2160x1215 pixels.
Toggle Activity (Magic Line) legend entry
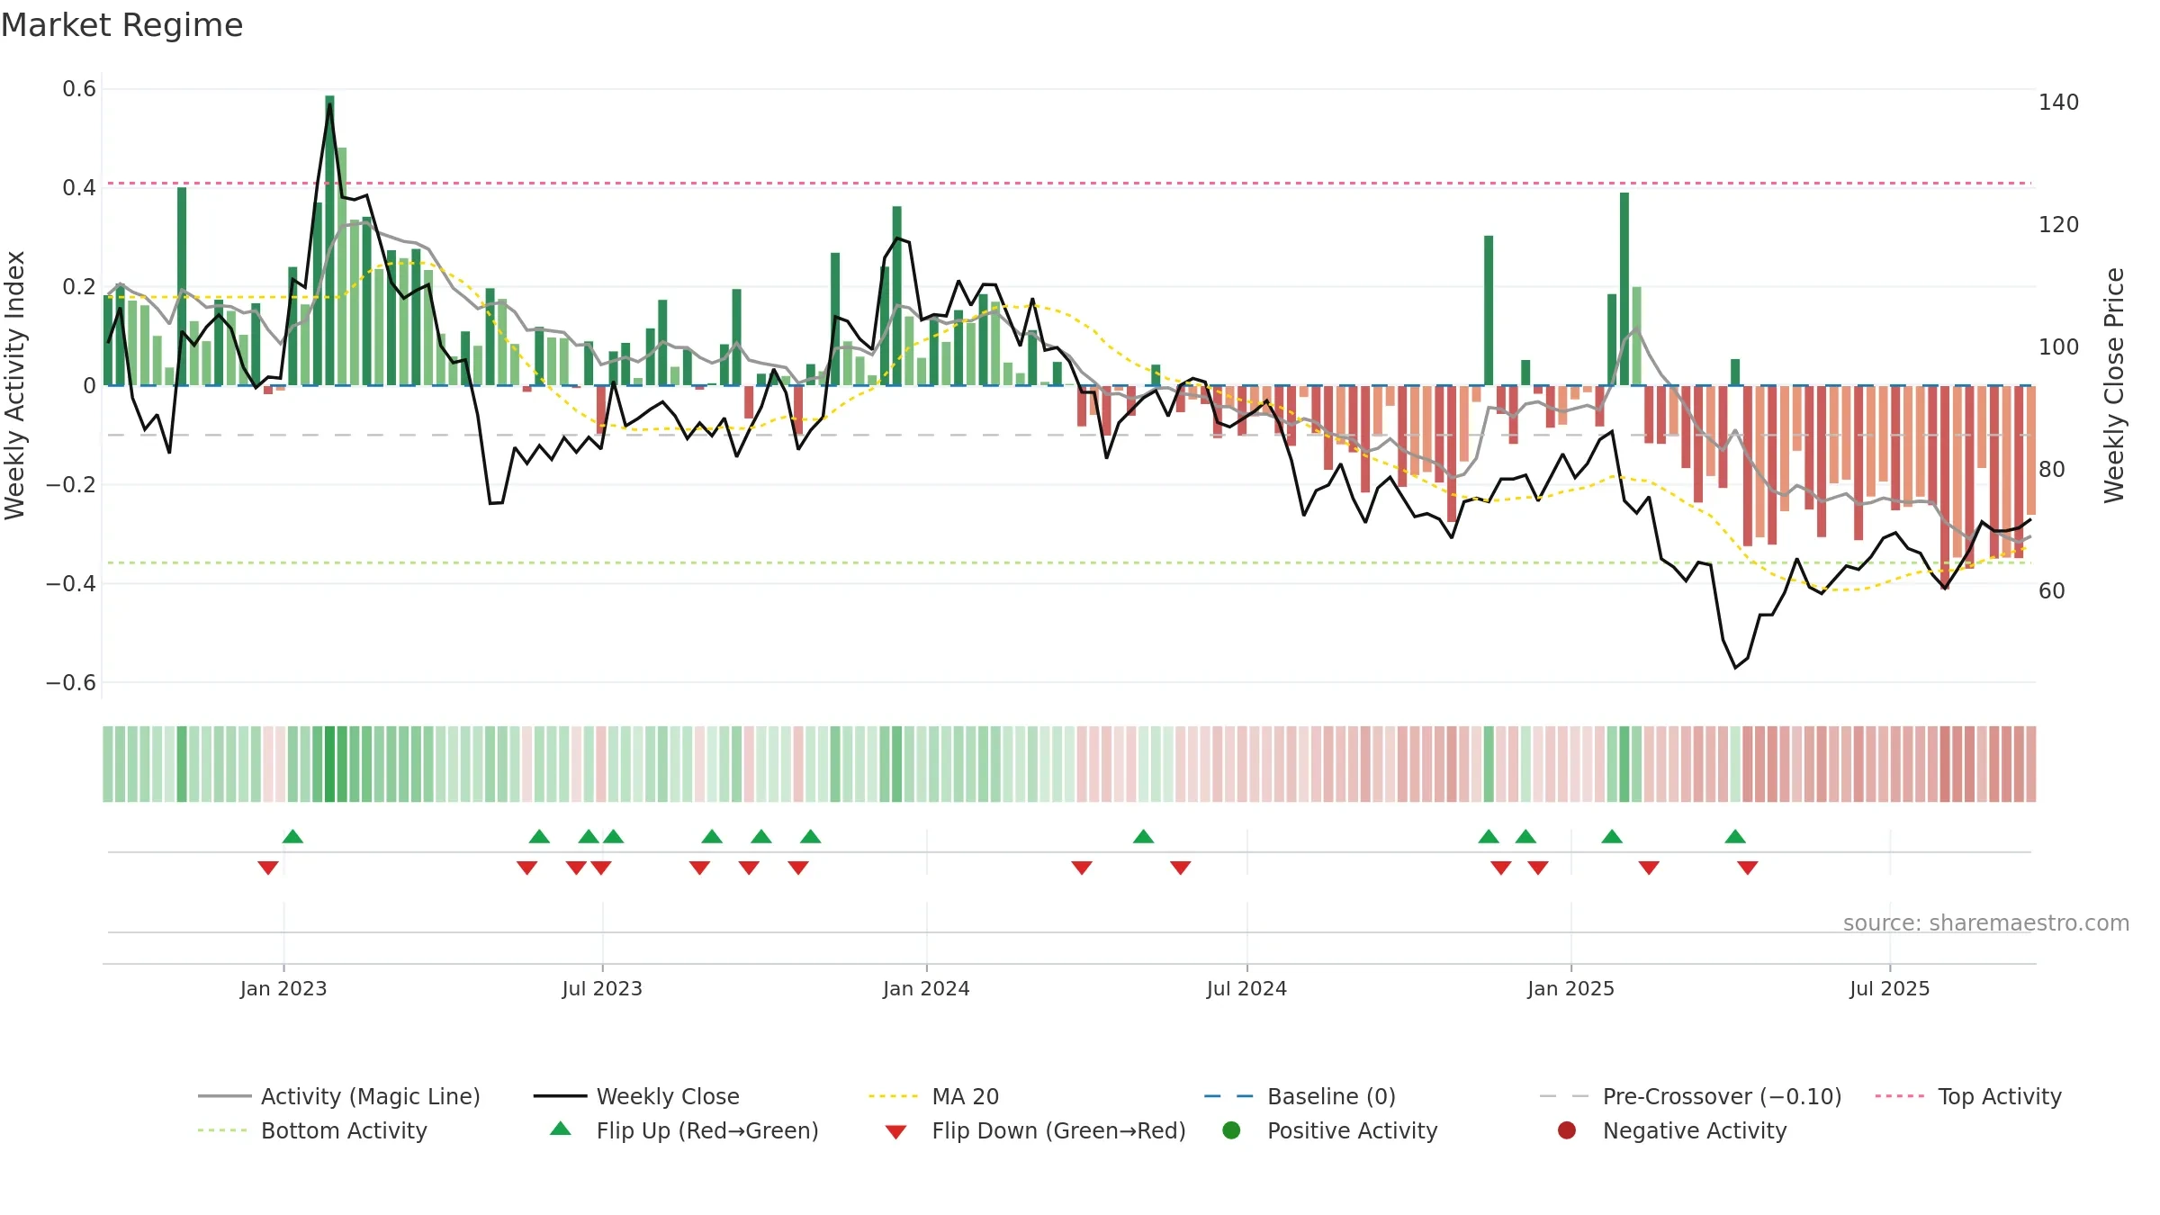click(339, 1096)
